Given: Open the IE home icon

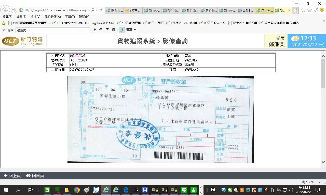Looking at the screenshot, I should [303, 10].
